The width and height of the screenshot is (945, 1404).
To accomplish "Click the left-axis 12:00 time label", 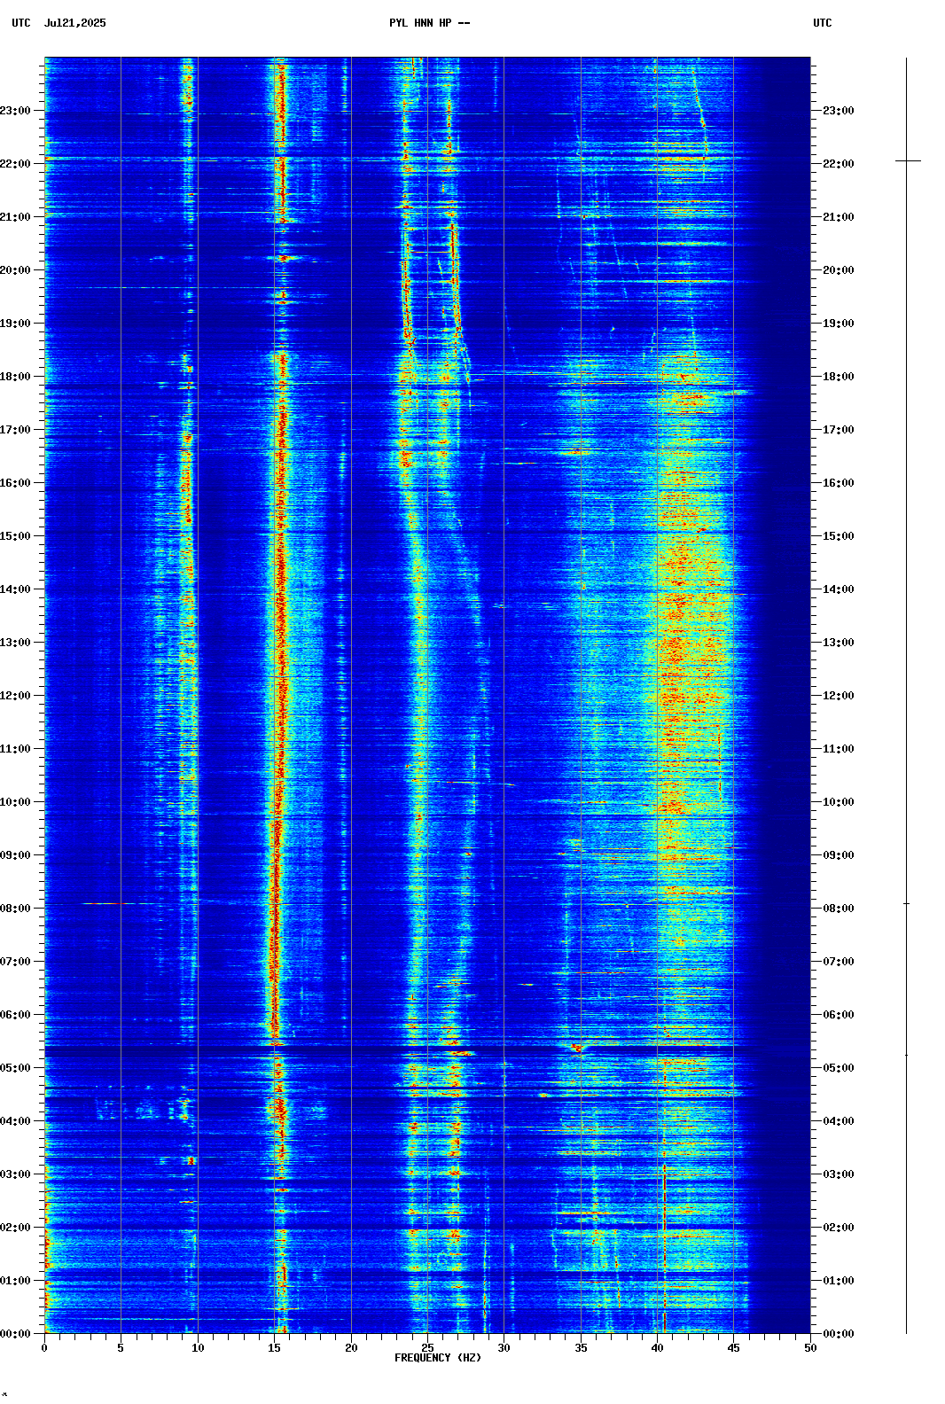I will coord(15,696).
